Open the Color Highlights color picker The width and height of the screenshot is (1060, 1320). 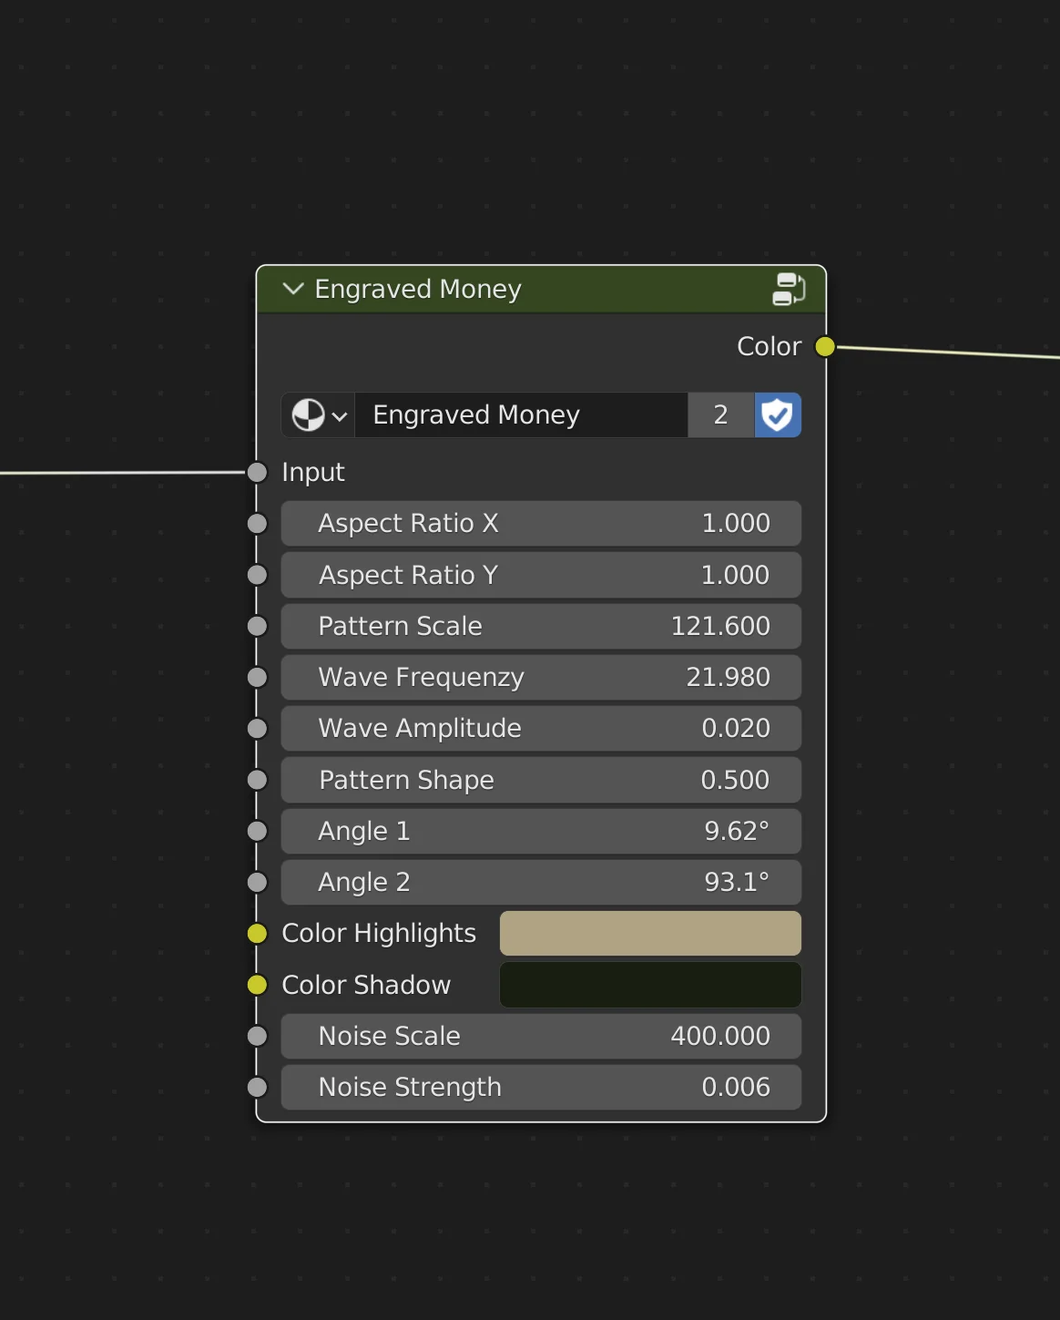click(649, 933)
